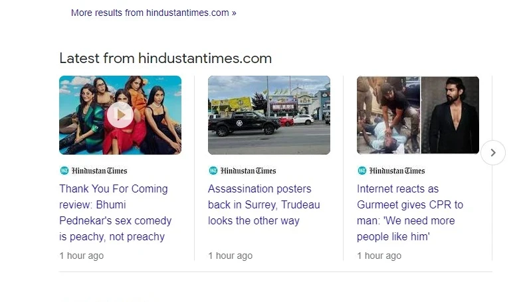525x302 pixels.
Task: Click HT logo icon above Gurmeet CPR story
Action: (362, 171)
